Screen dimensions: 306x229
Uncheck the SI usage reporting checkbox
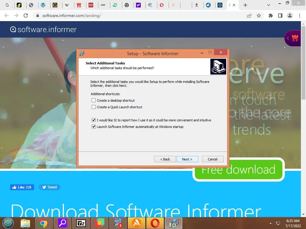tap(94, 120)
